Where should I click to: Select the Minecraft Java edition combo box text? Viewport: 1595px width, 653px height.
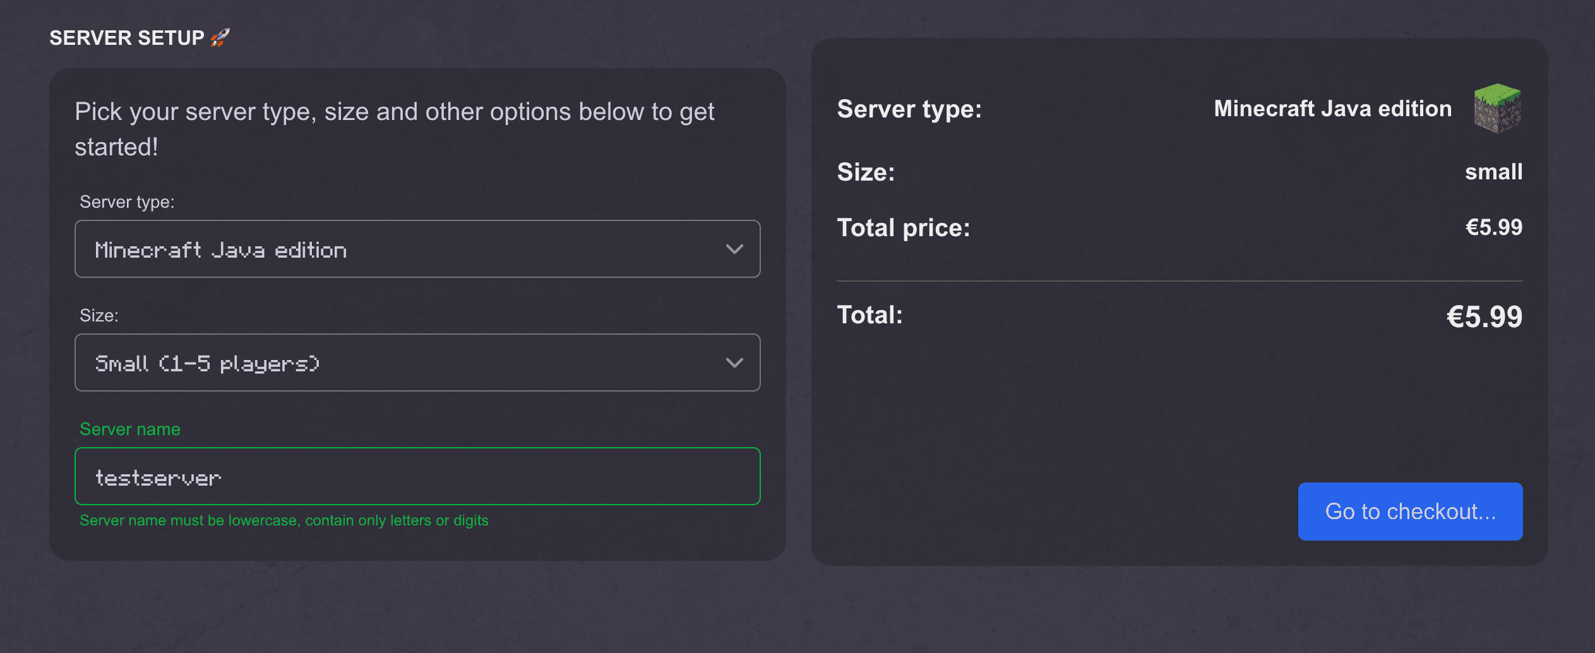[x=221, y=250]
